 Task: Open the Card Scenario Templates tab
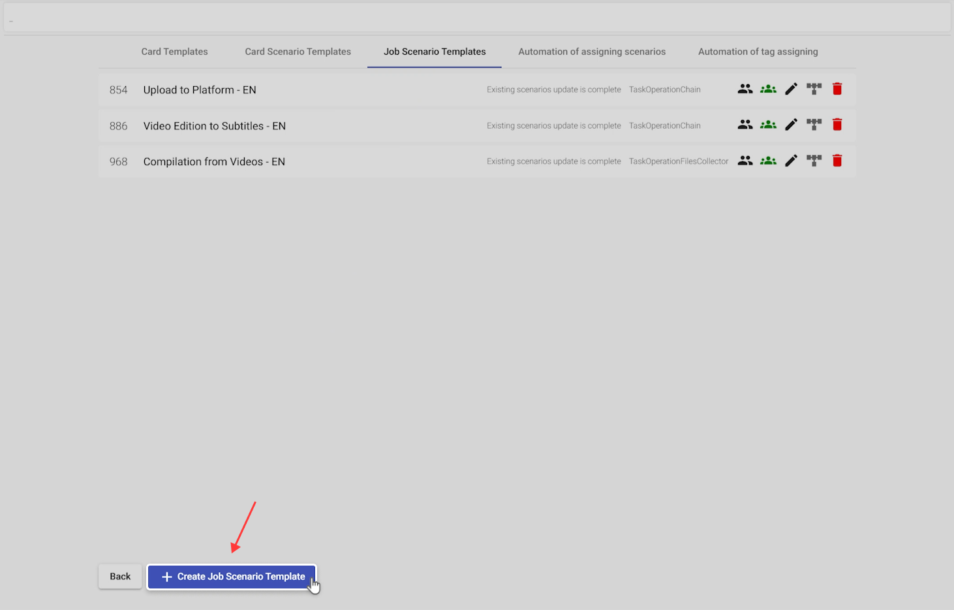(298, 52)
